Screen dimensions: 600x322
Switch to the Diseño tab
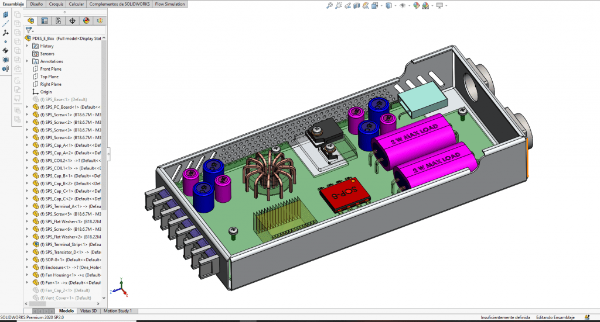36,4
